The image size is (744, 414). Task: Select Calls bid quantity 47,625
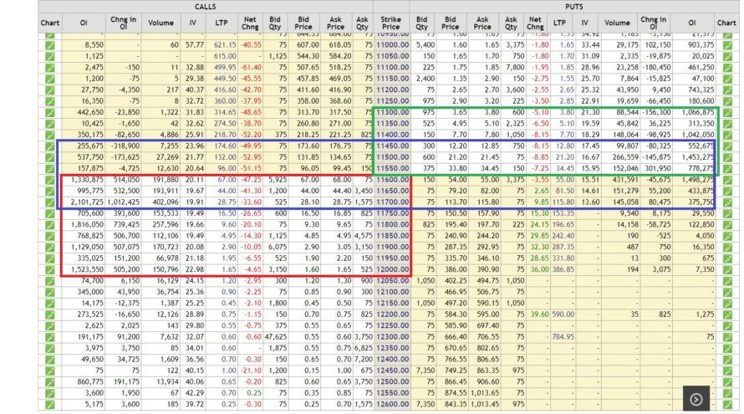[276, 337]
